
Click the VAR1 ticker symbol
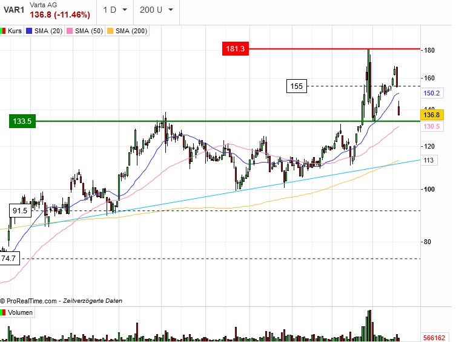click(x=14, y=10)
